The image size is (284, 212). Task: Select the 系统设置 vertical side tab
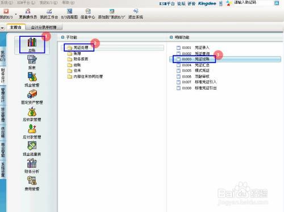[x=3, y=169]
